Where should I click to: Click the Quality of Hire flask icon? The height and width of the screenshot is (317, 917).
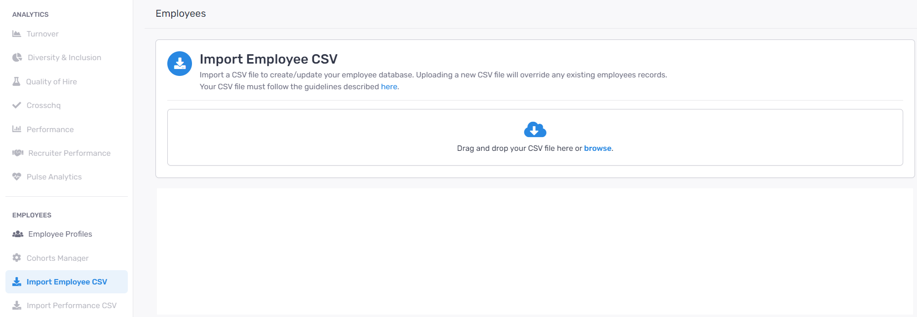tap(16, 81)
